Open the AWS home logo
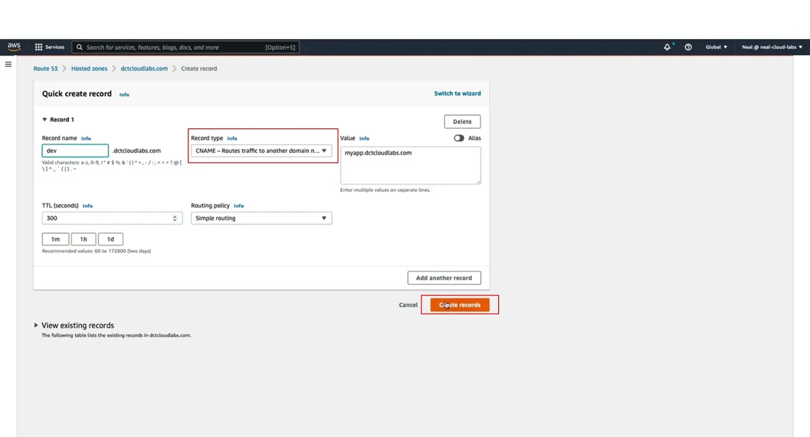This screenshot has width=810, height=437. [14, 46]
